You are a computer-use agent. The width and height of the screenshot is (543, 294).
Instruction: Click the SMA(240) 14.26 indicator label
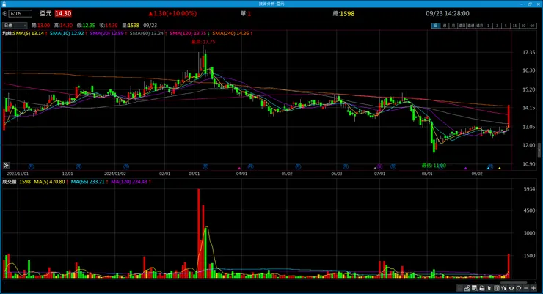pyautogui.click(x=230, y=33)
